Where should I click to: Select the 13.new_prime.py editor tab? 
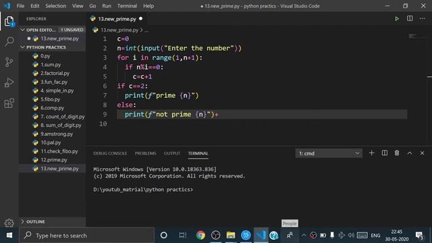click(x=117, y=19)
